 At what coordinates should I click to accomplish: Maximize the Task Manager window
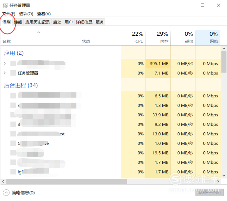[202, 5]
